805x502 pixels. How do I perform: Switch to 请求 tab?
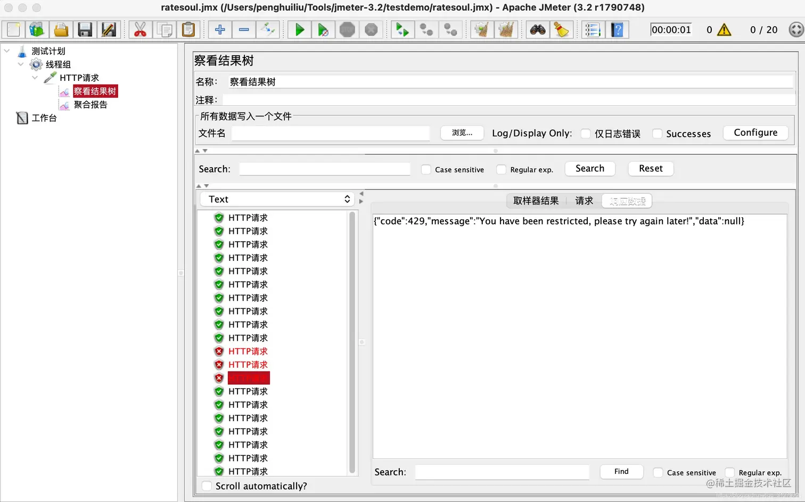click(584, 201)
